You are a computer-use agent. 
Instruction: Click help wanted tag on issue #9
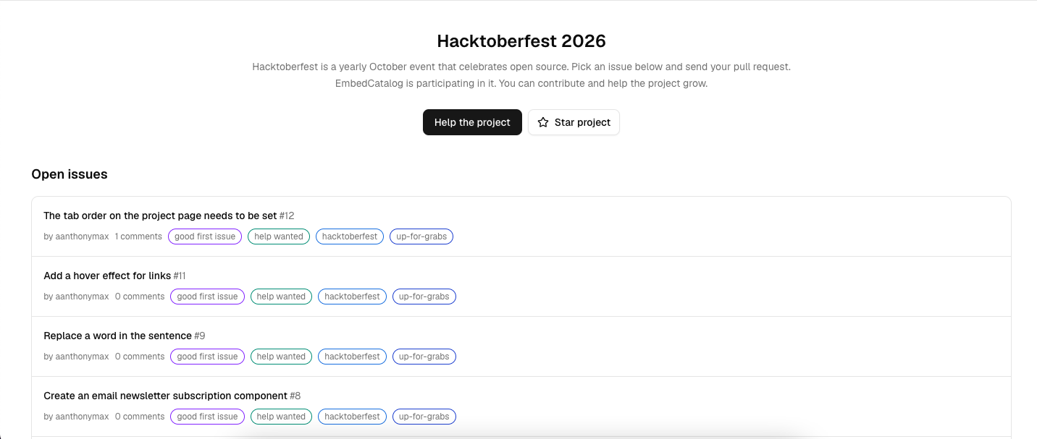point(281,357)
